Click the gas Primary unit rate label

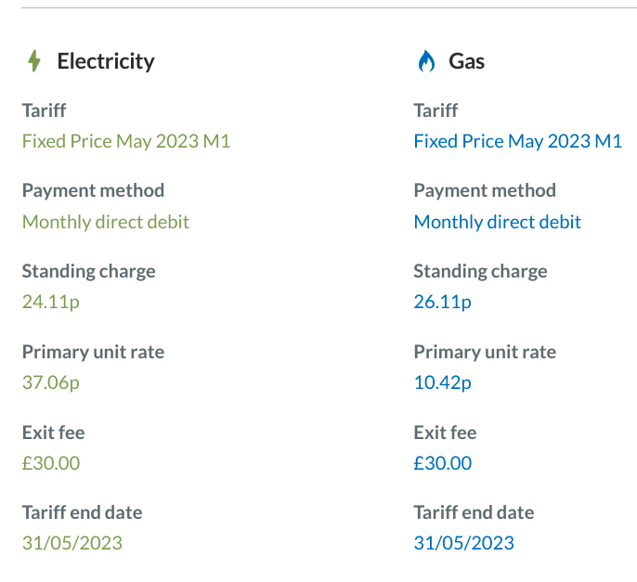click(485, 352)
